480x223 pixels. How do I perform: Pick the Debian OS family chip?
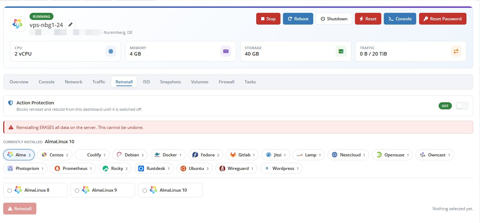(x=130, y=155)
